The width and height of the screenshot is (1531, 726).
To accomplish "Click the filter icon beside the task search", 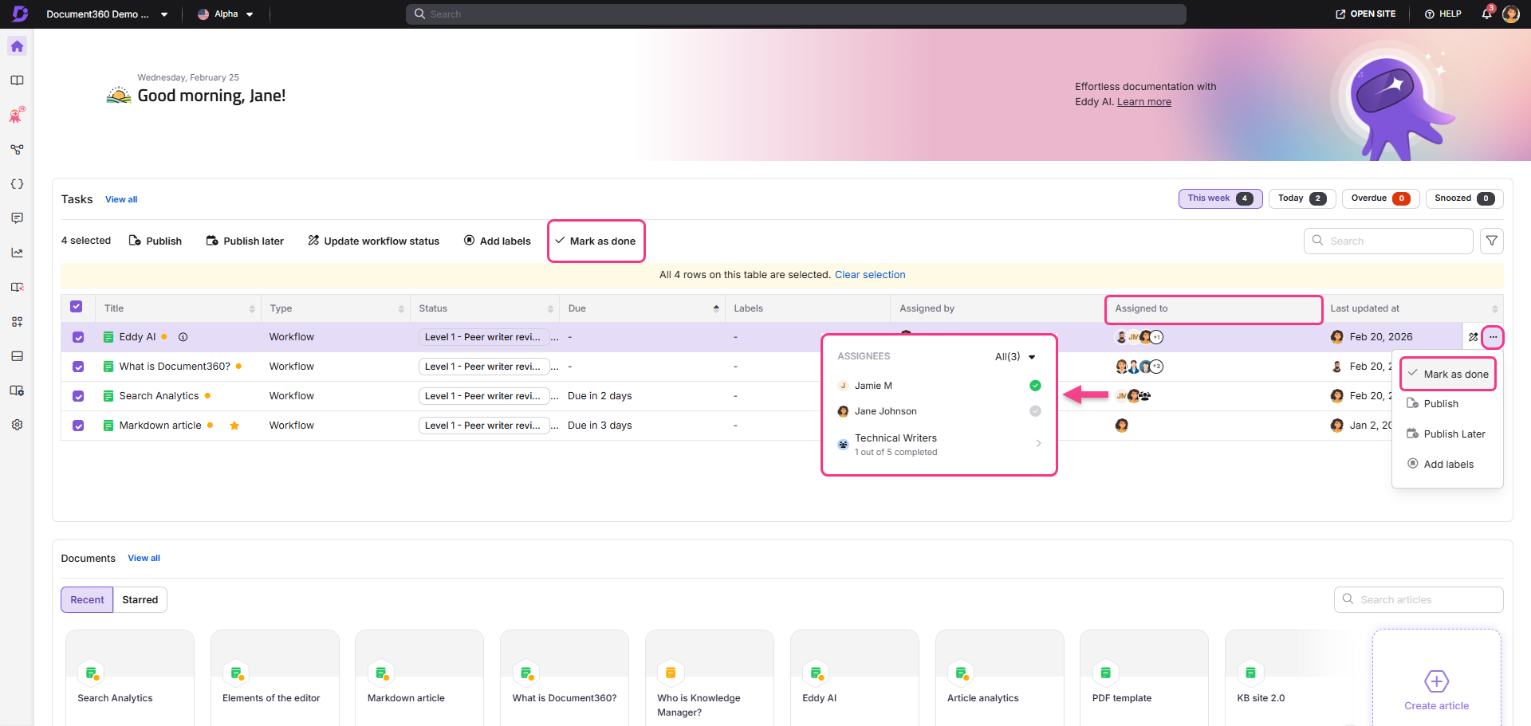I will point(1492,241).
